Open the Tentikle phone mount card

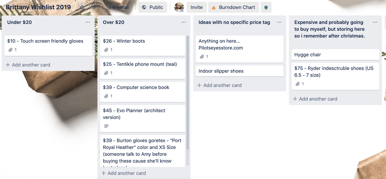143,69
